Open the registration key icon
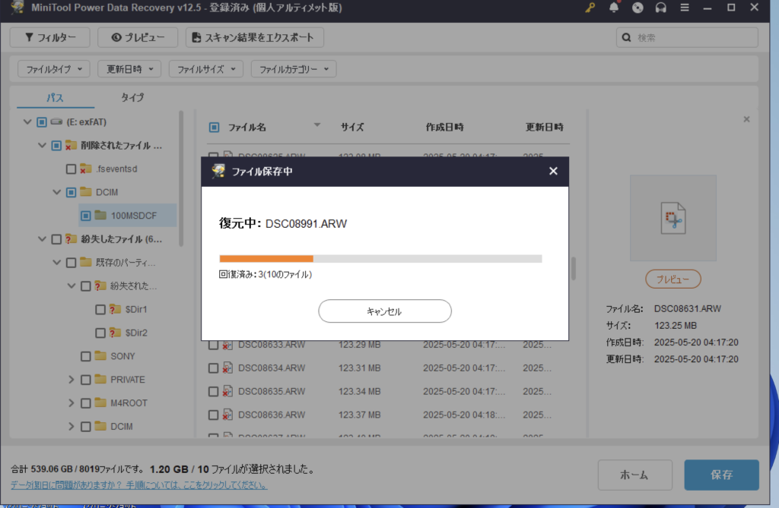This screenshot has width=779, height=508. [590, 8]
